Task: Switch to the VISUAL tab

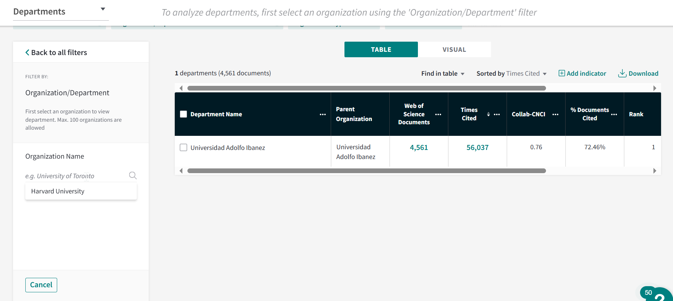Action: click(454, 49)
